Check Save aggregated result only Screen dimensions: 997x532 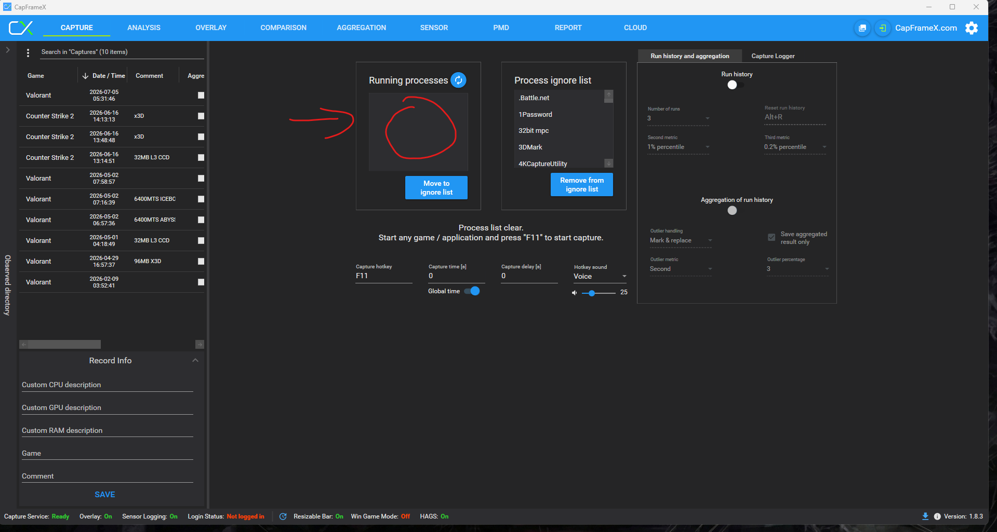pyautogui.click(x=772, y=237)
